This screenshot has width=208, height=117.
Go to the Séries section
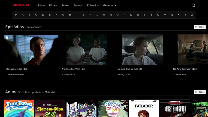click(65, 5)
